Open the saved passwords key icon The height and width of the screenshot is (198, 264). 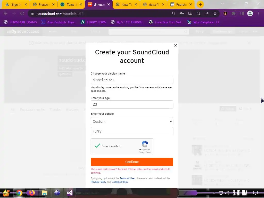(x=182, y=13)
